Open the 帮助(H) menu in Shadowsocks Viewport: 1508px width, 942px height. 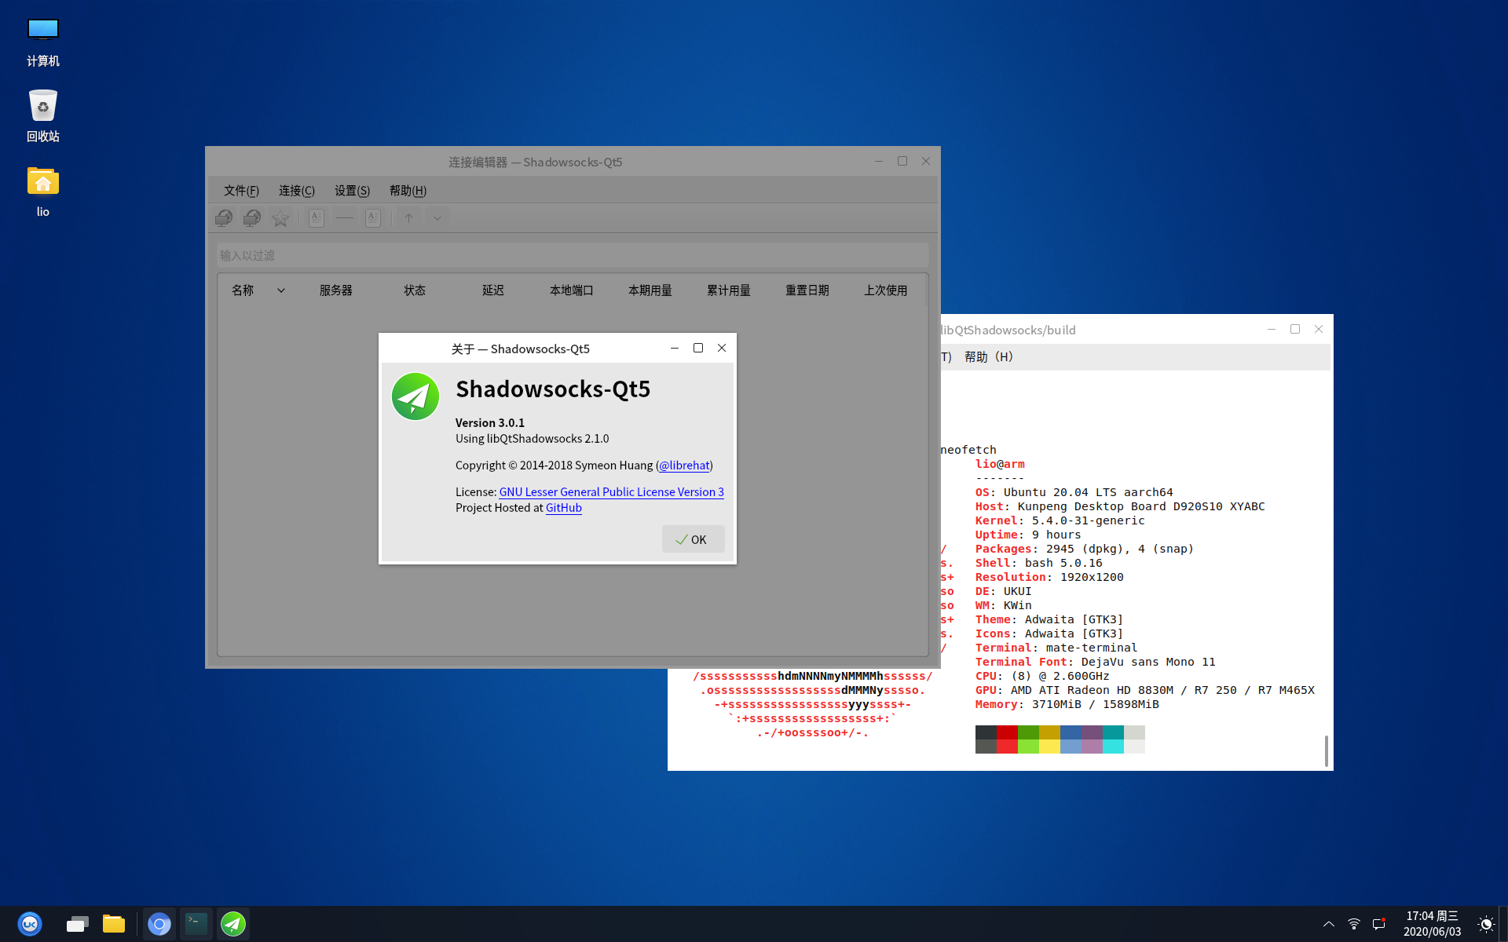408,191
